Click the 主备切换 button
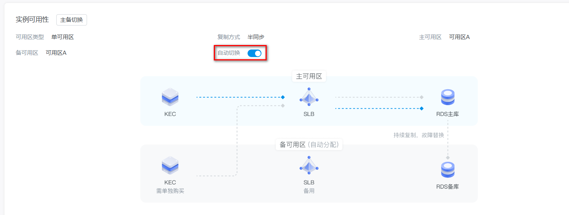Screen dimensions: 569x215 [x=72, y=20]
